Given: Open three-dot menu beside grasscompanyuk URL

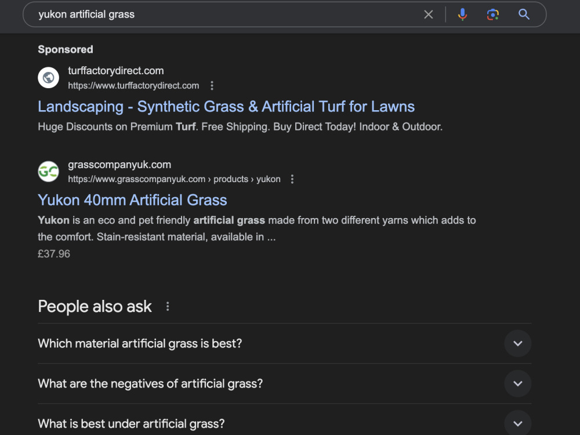Looking at the screenshot, I should click(x=292, y=179).
